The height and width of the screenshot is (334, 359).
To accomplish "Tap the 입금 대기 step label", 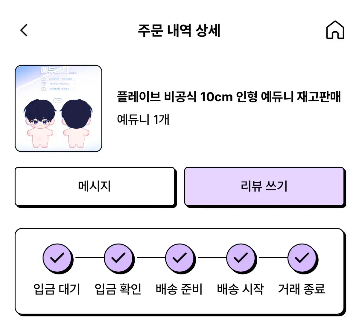I will pyautogui.click(x=57, y=289).
